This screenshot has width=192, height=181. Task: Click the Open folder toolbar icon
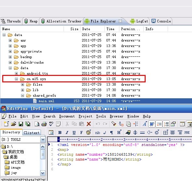pos(14,124)
